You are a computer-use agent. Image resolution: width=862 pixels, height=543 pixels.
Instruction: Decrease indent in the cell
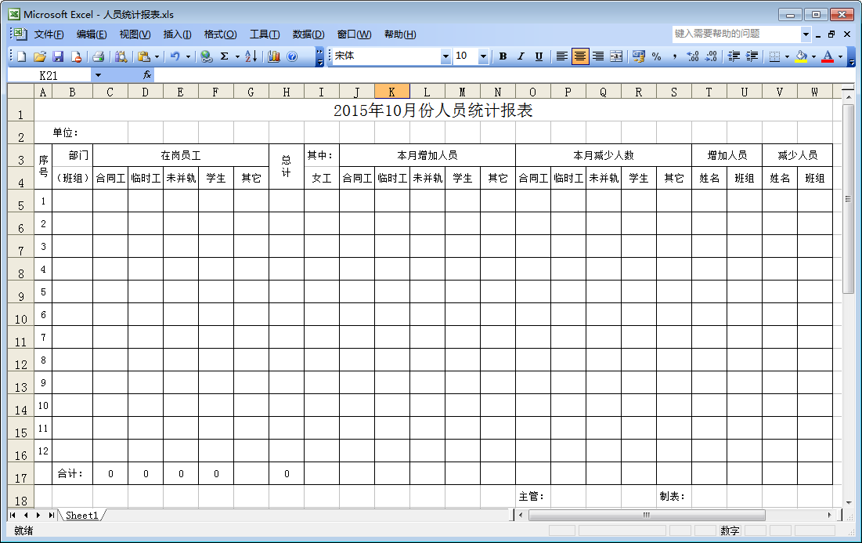(734, 56)
